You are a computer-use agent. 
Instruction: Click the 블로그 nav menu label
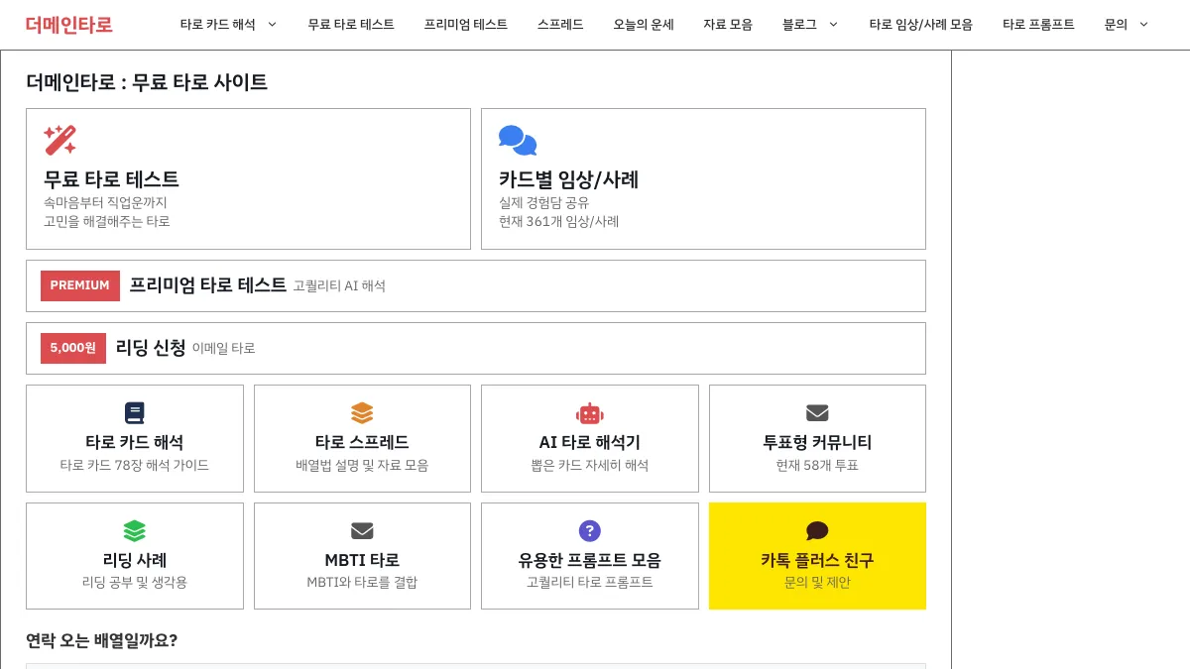point(799,25)
